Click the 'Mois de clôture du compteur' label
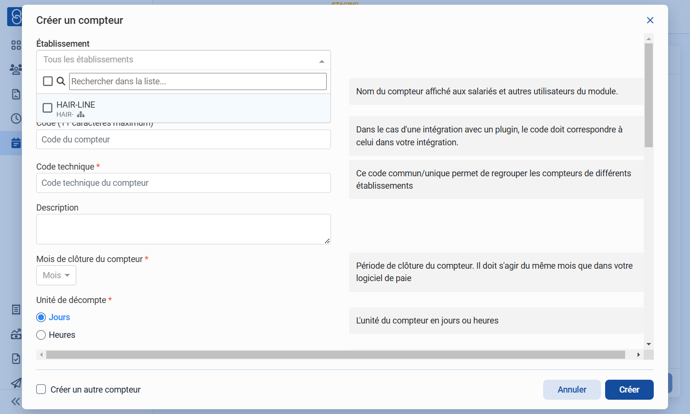 (x=90, y=259)
